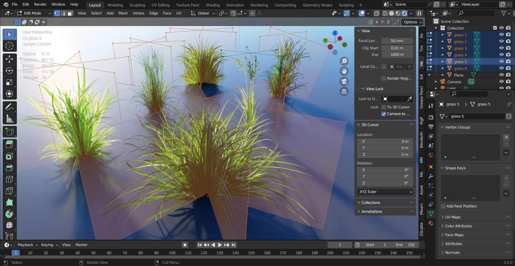This screenshot has width=515, height=266.
Task: Expand the UV Maps panel
Action: [x=475, y=217]
